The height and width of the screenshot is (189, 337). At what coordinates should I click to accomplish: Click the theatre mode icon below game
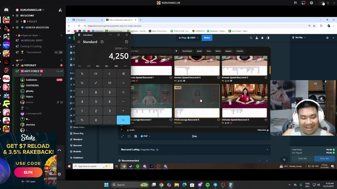coord(129,136)
